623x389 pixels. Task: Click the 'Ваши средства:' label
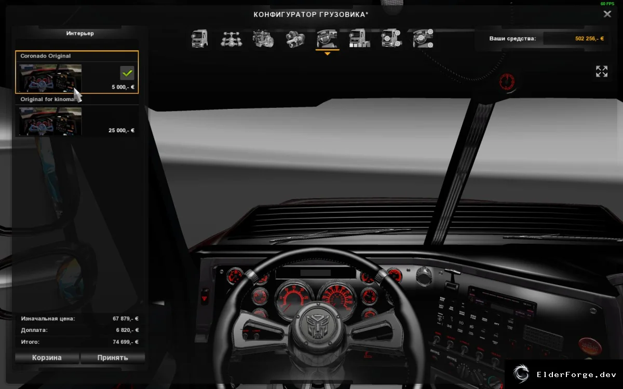(x=512, y=38)
